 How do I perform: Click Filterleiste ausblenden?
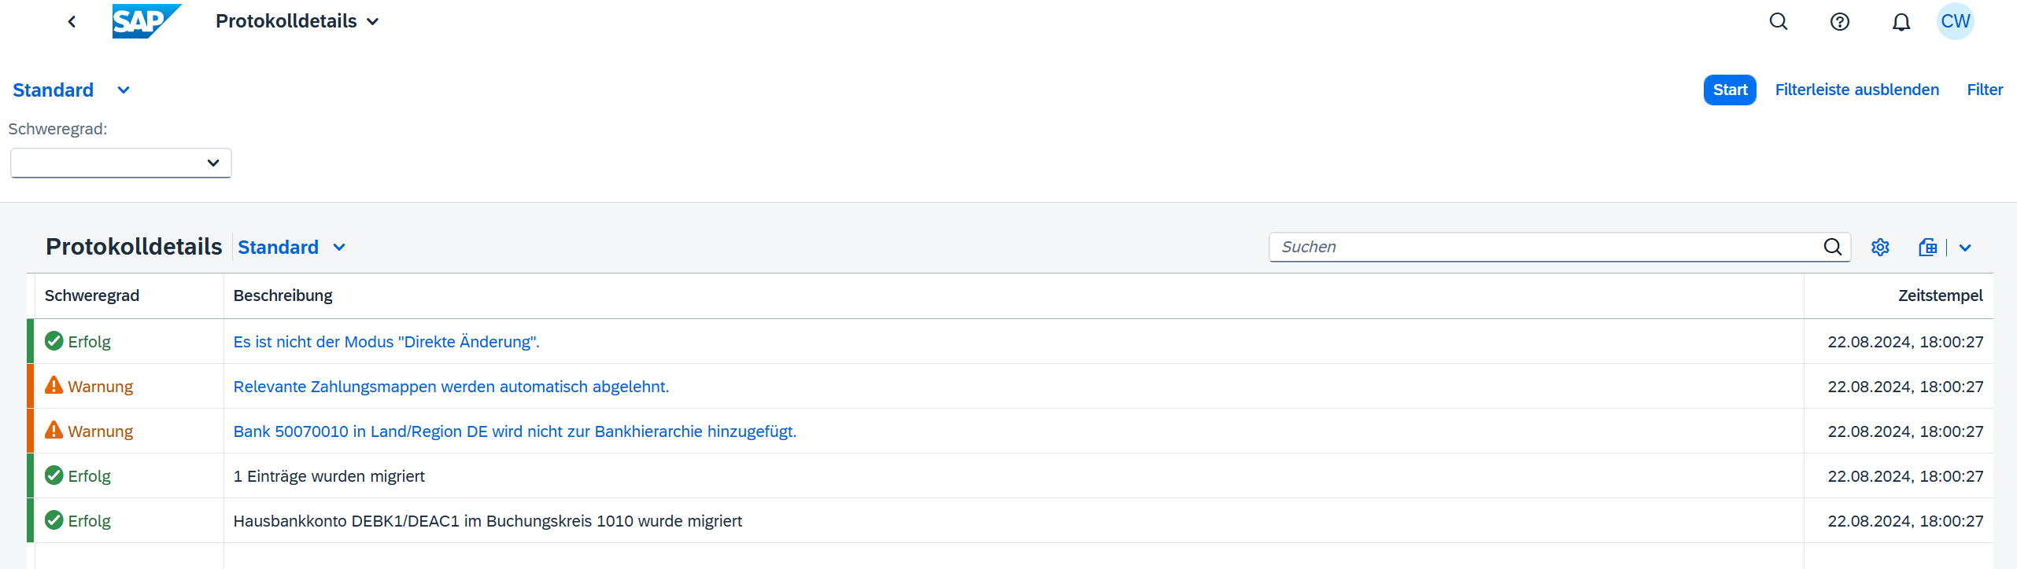[1856, 90]
